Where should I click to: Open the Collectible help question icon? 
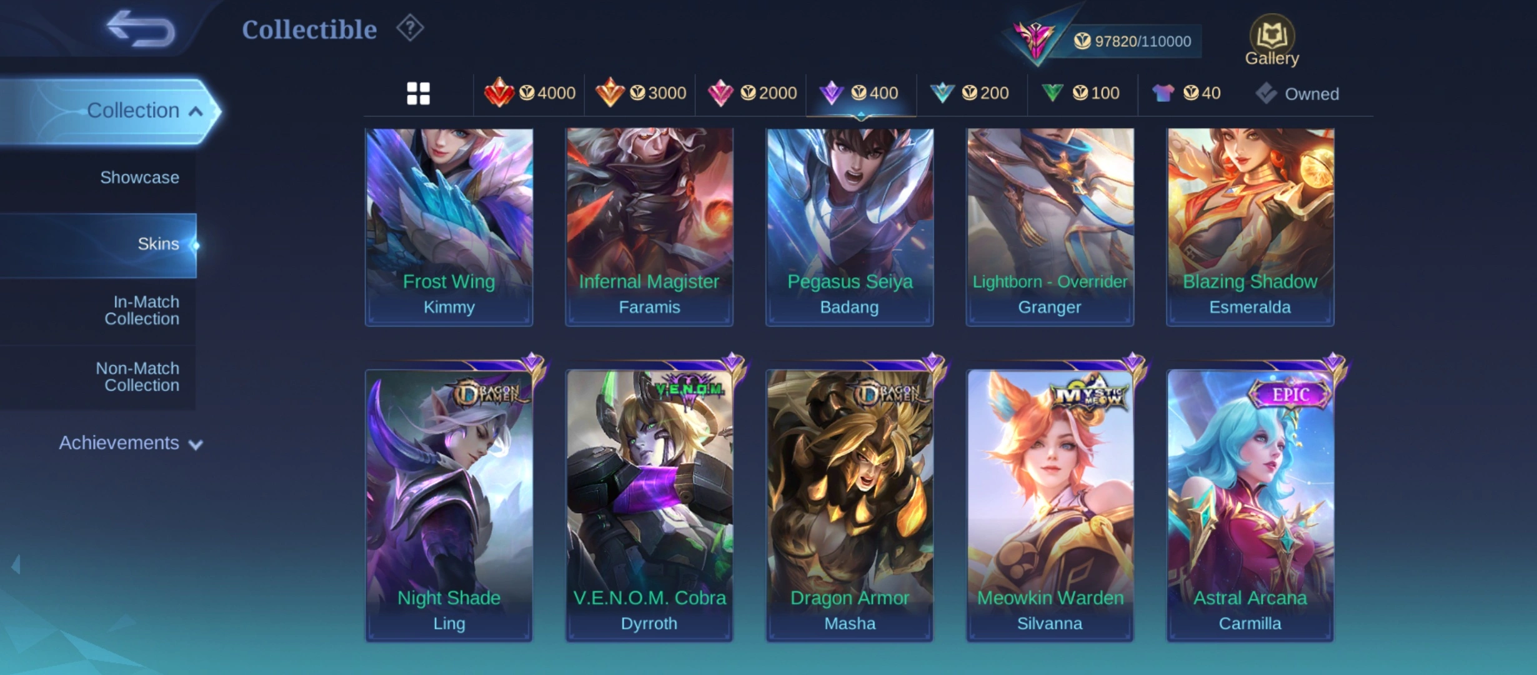pos(410,28)
